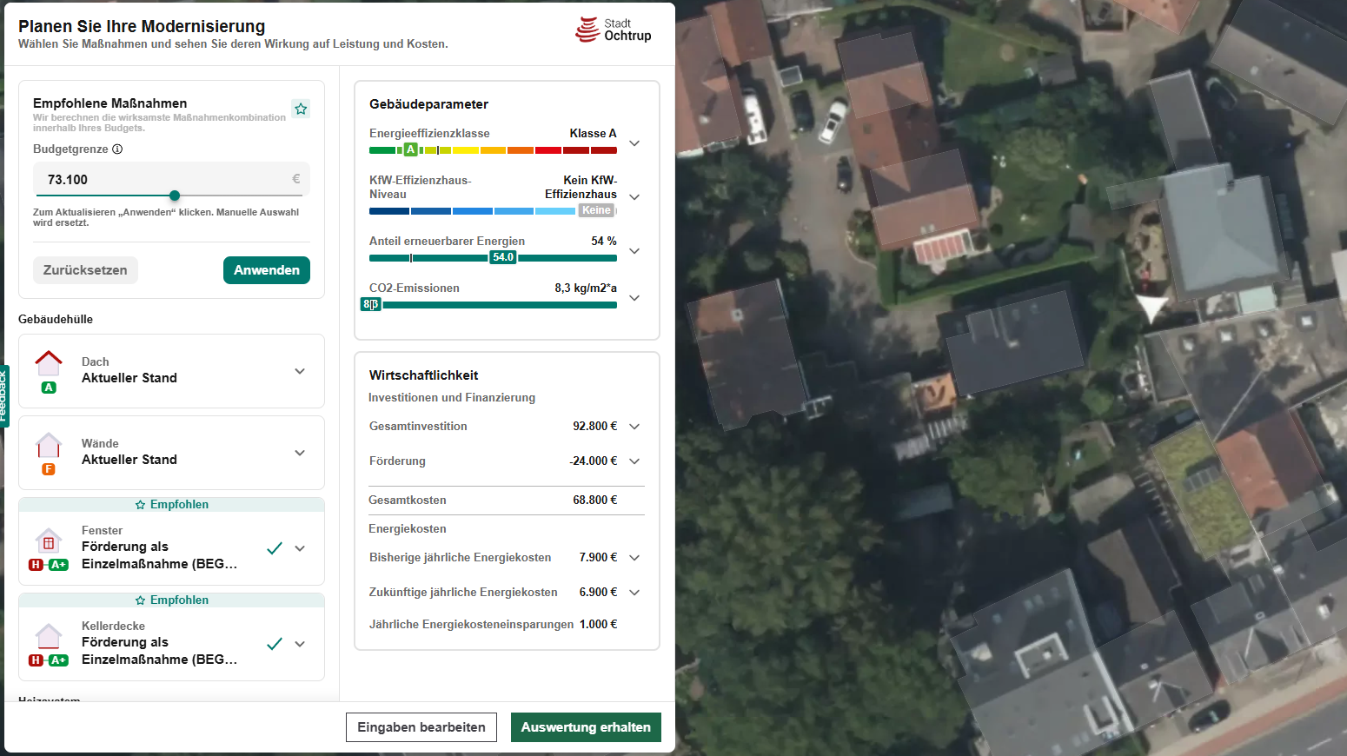
Task: Expand Gesamtinvestition breakdown
Action: pyautogui.click(x=634, y=427)
